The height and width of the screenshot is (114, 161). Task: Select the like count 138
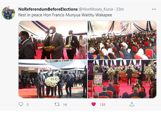(103, 104)
